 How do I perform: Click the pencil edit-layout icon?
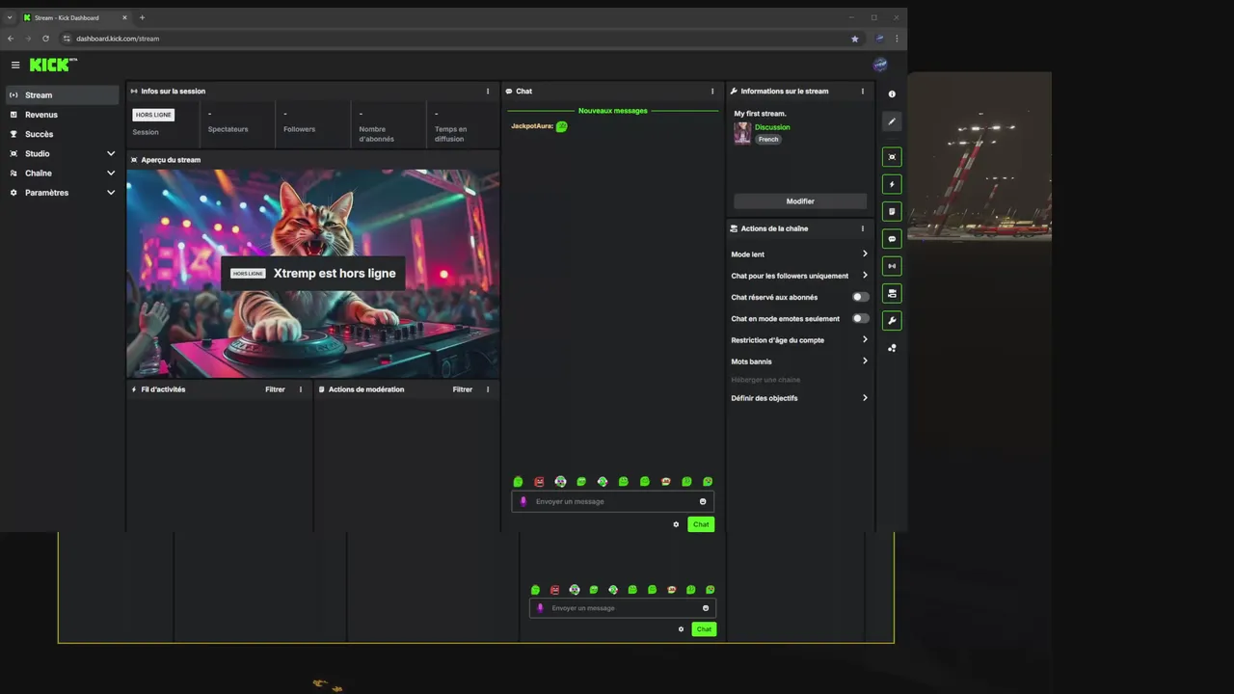tap(892, 121)
